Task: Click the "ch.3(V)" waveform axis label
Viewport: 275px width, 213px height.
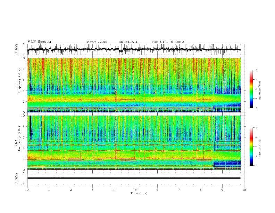Action: tap(17, 179)
